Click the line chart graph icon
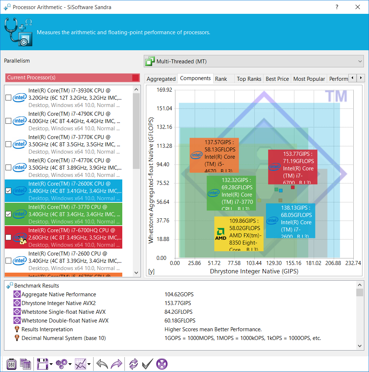 [81, 364]
